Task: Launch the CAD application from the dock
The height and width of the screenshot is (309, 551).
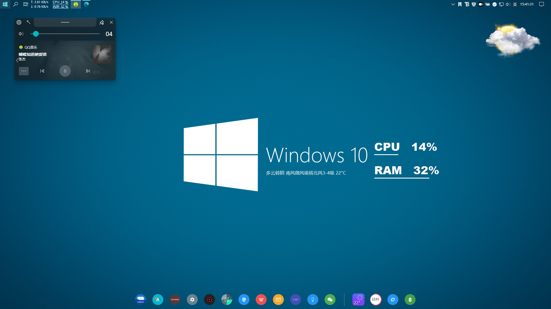Action: point(296,300)
